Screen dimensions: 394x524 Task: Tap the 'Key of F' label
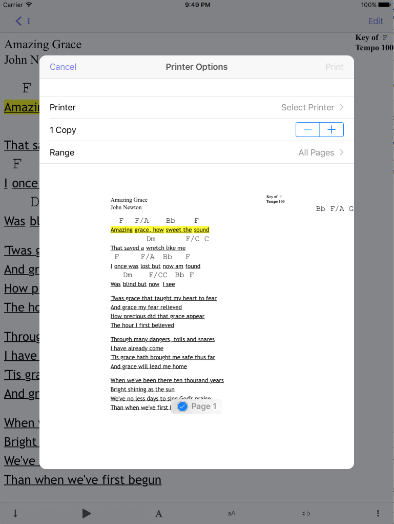pos(371,37)
